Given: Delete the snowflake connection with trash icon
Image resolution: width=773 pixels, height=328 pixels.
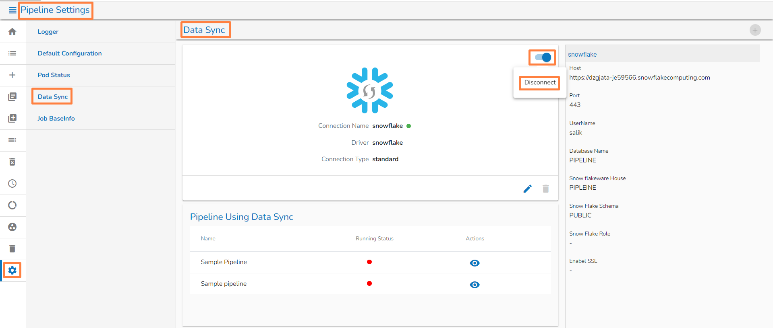Looking at the screenshot, I should 545,189.
